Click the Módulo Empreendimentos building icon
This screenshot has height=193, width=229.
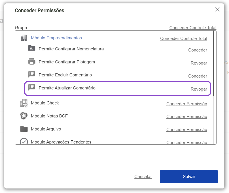click(x=24, y=38)
